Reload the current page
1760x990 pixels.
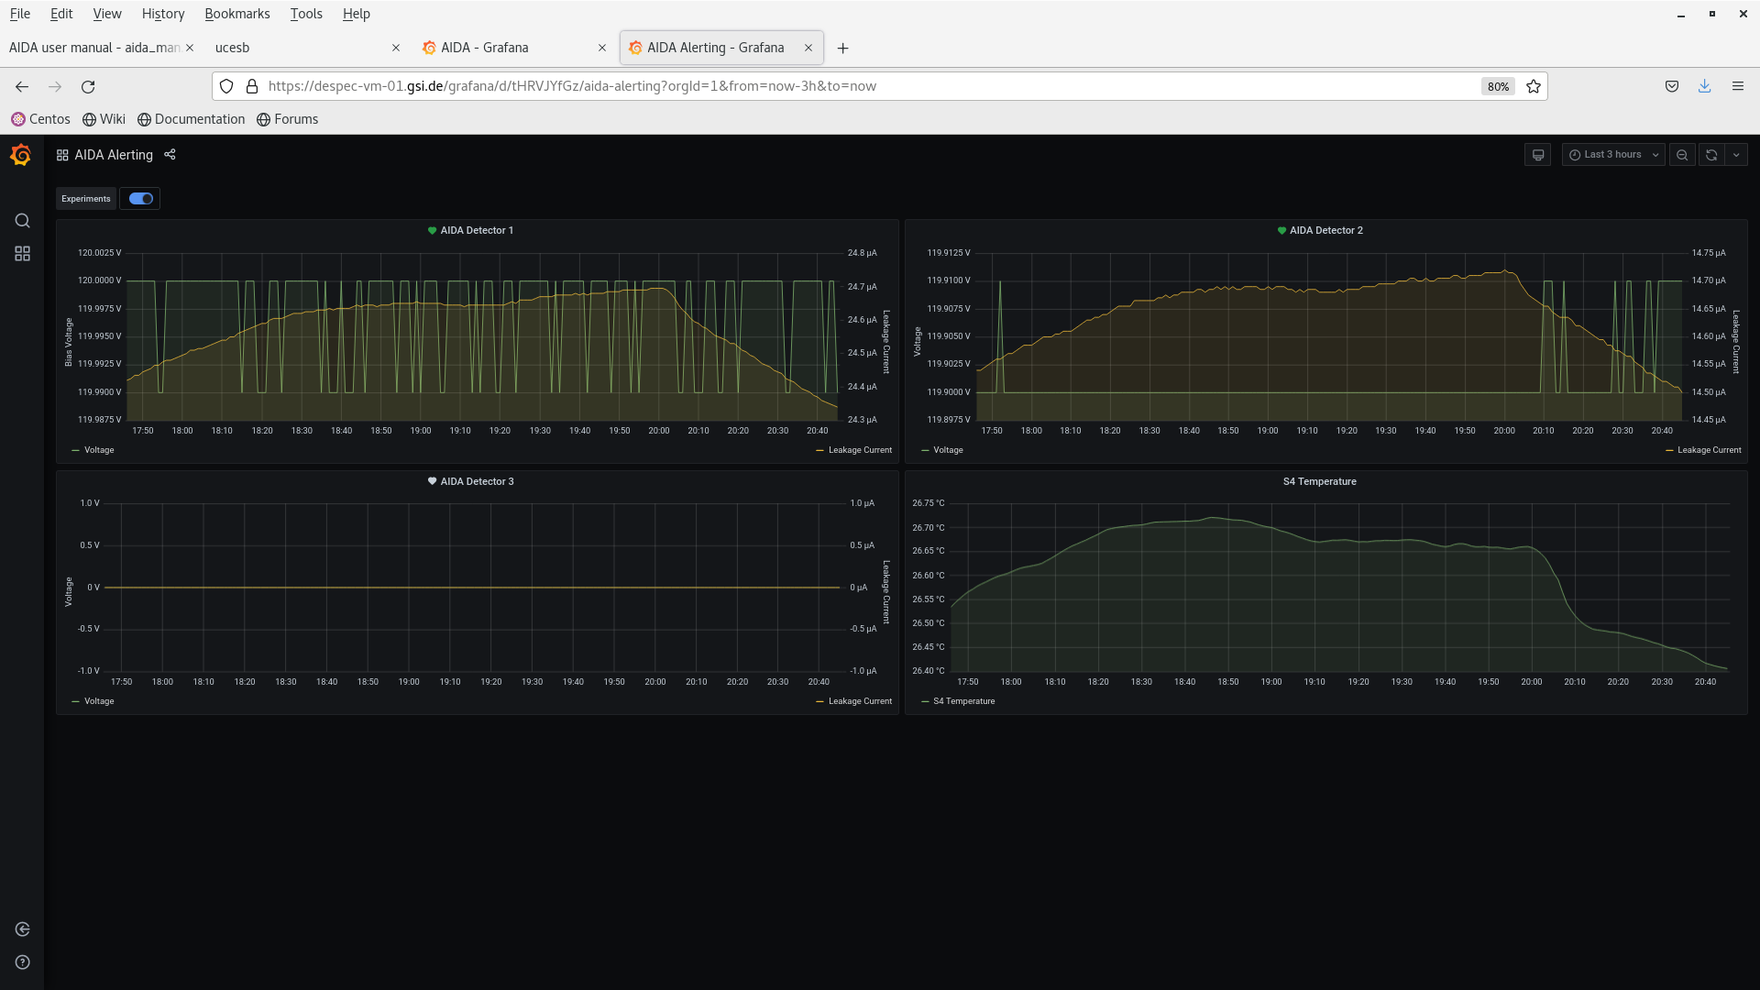pos(88,86)
